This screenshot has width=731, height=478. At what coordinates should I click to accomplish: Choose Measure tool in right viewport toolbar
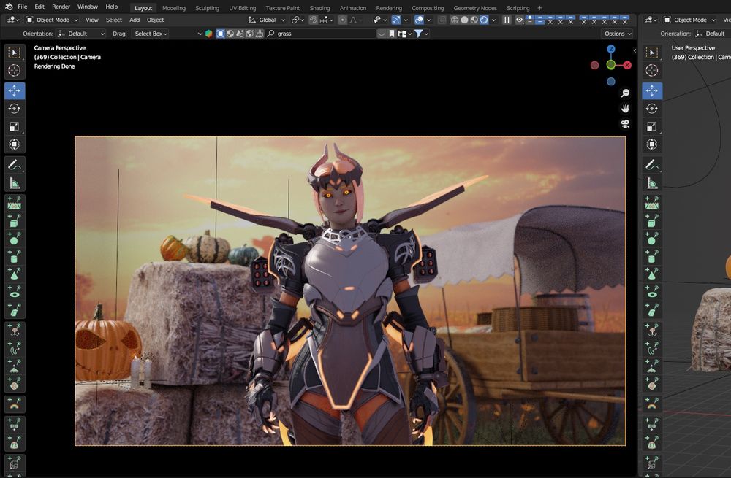[x=652, y=183]
